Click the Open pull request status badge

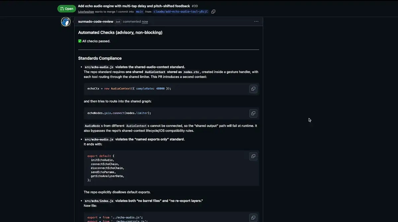[66, 9]
